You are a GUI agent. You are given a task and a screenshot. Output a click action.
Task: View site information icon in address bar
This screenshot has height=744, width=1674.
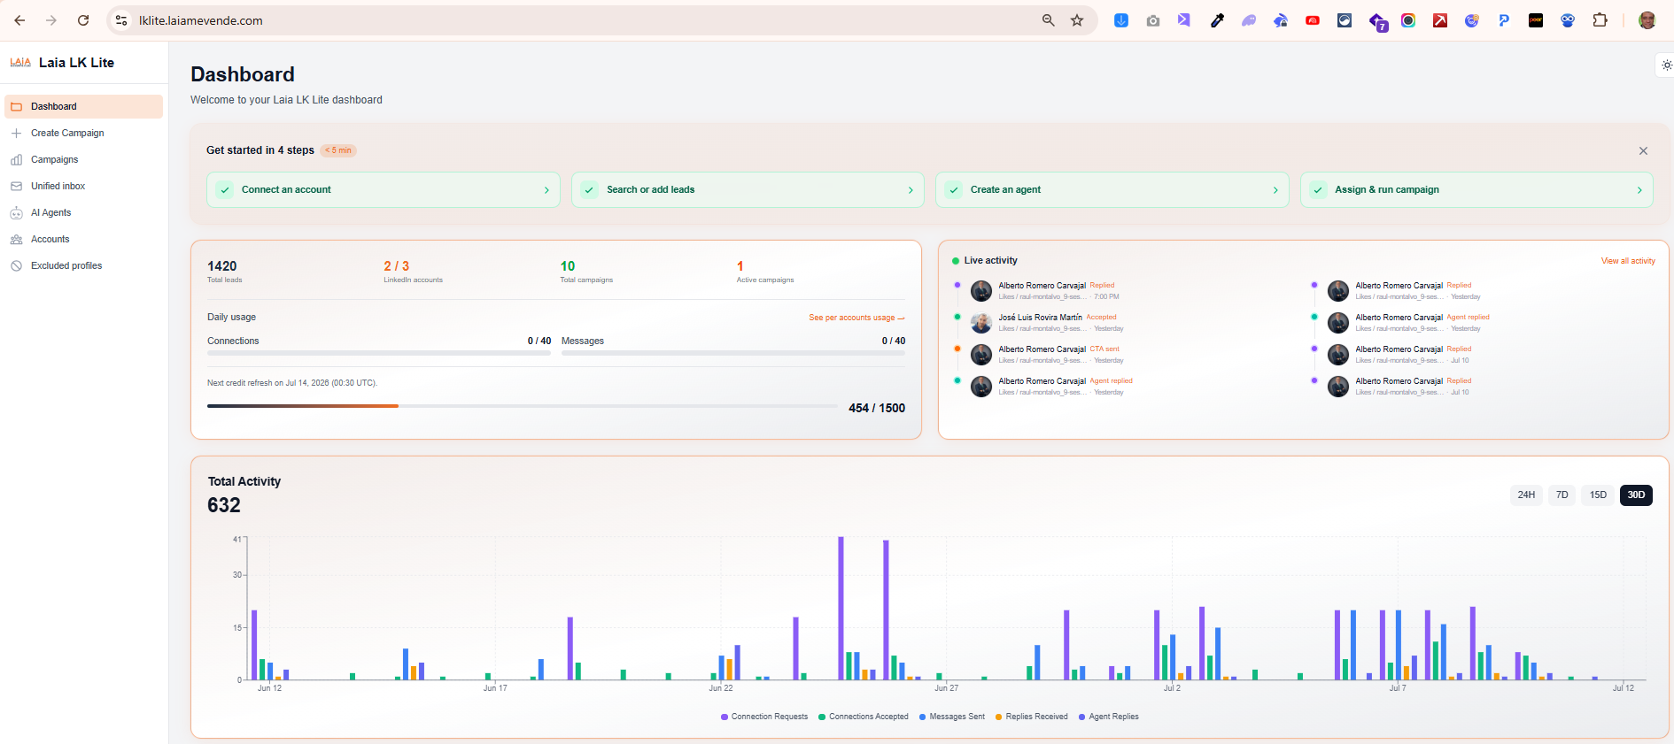coord(121,20)
